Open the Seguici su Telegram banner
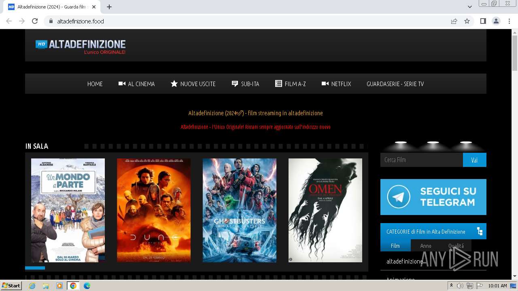518x291 pixels. 433,197
